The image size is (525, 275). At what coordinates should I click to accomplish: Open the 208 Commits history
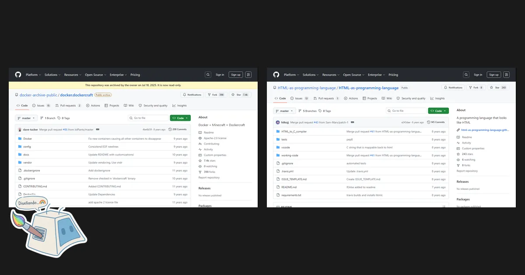178,129
